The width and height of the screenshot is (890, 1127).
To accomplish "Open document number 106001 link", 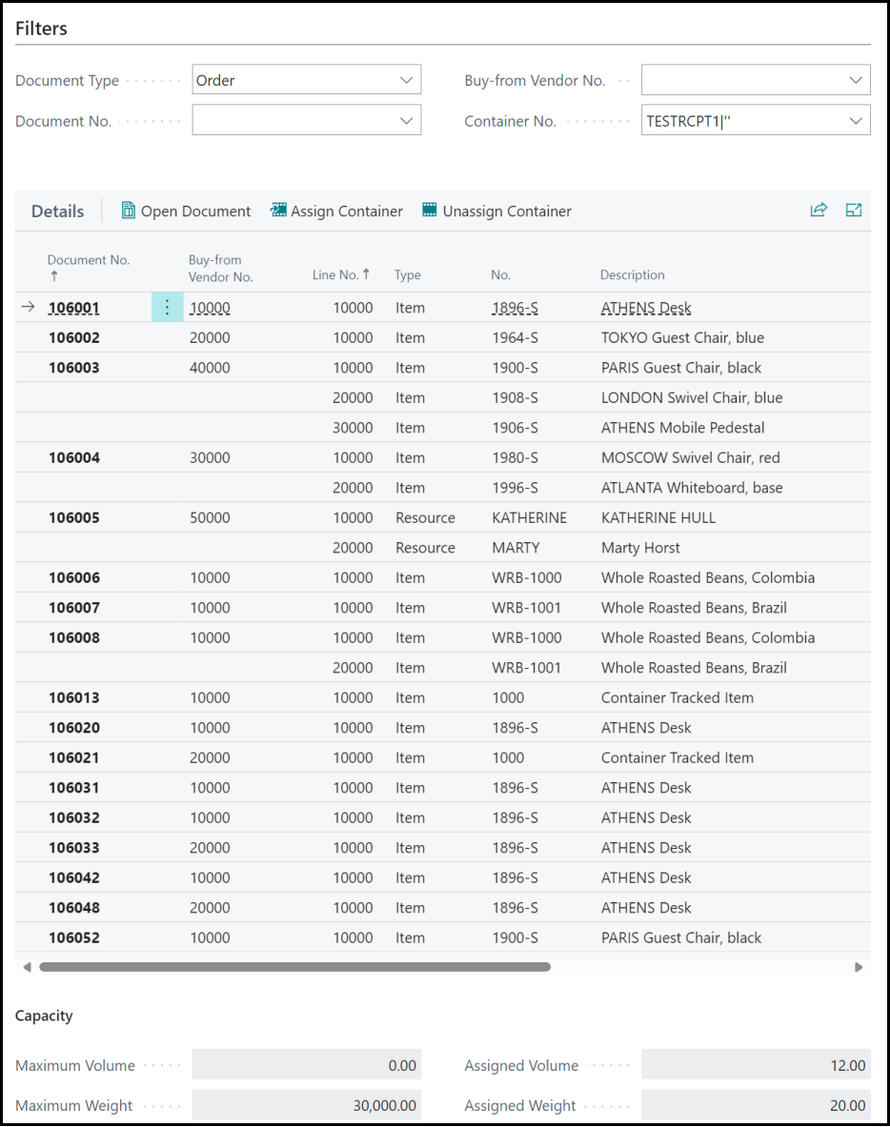I will [74, 308].
